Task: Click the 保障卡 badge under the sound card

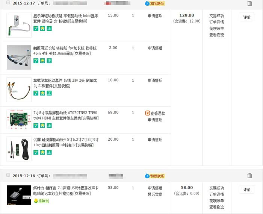Action: (41, 201)
